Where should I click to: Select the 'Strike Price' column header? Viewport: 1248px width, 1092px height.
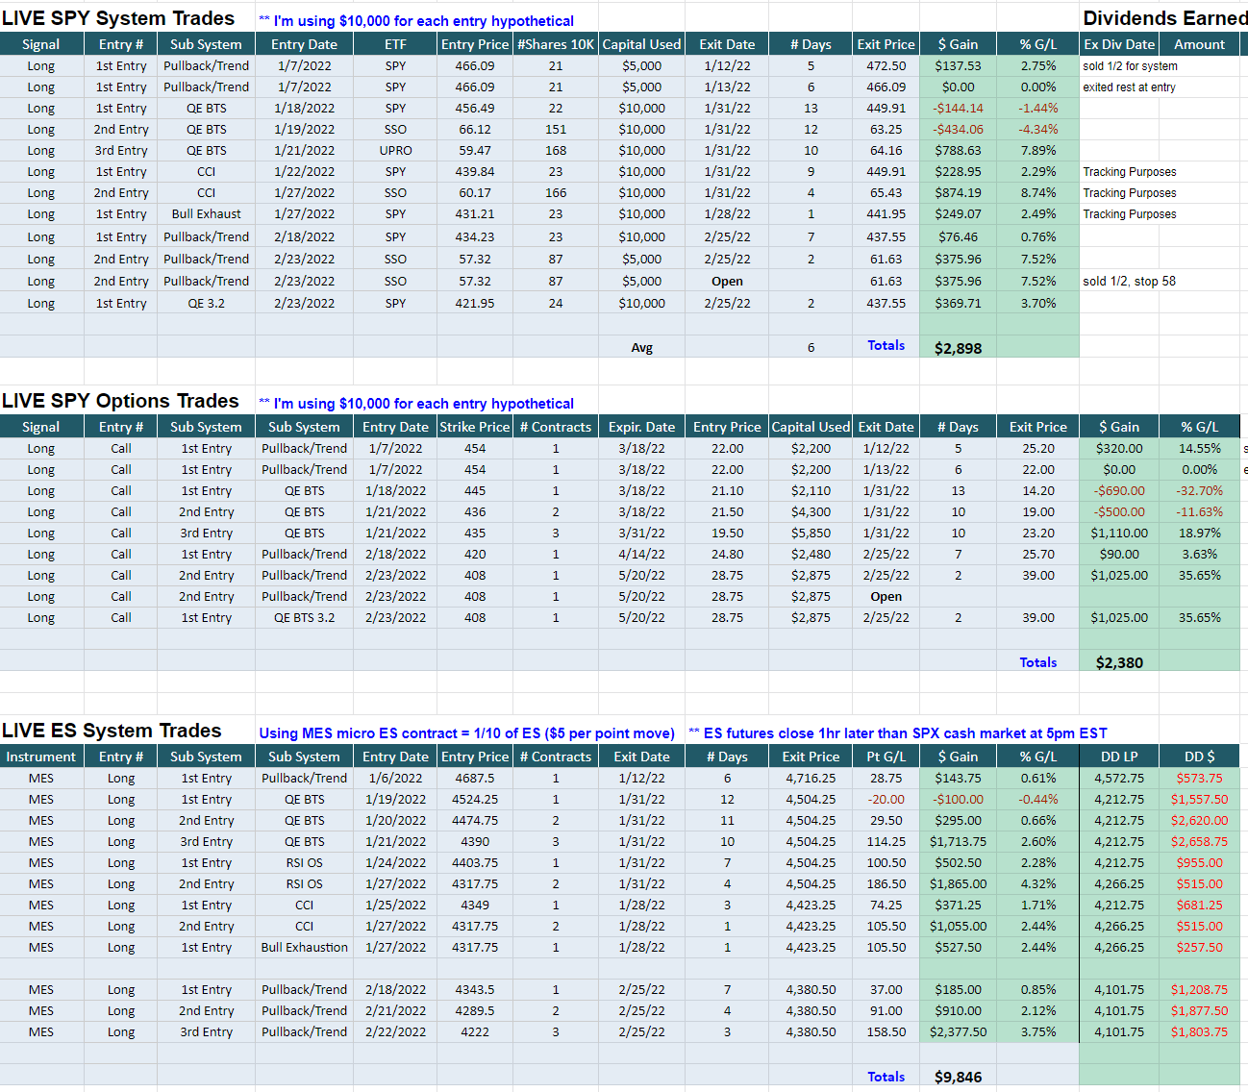tap(475, 427)
